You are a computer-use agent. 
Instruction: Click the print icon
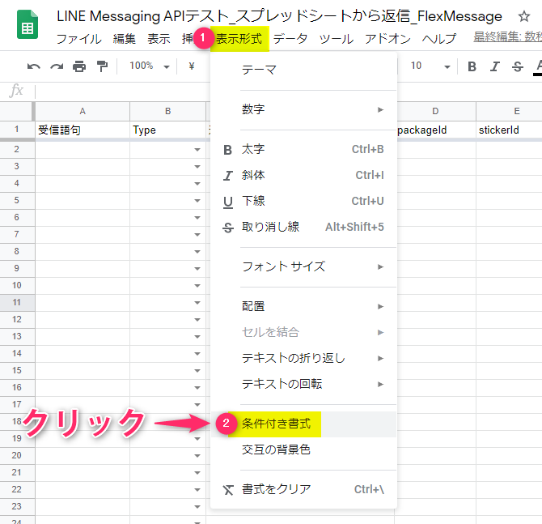click(79, 66)
